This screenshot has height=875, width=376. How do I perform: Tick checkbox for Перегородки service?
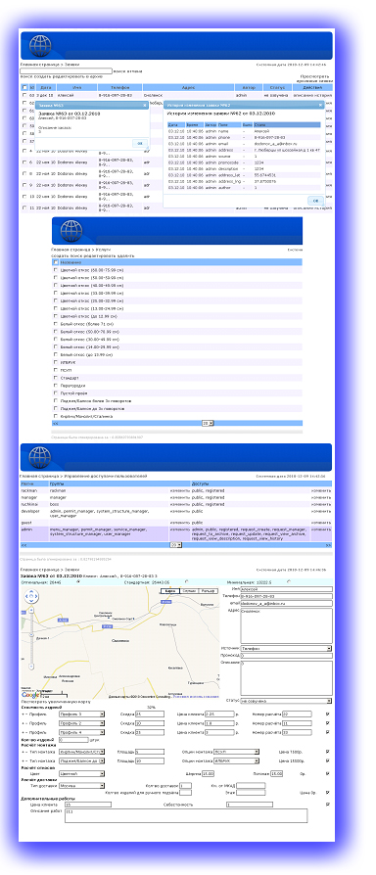pyautogui.click(x=55, y=386)
